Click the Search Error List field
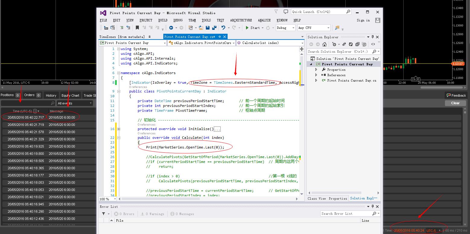 [350, 214]
